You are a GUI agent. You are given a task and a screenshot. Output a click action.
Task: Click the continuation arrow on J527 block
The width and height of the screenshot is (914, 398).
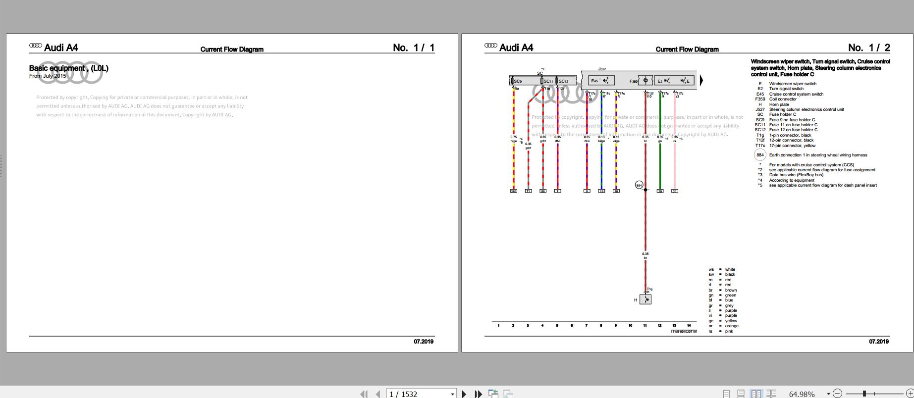tap(701, 81)
